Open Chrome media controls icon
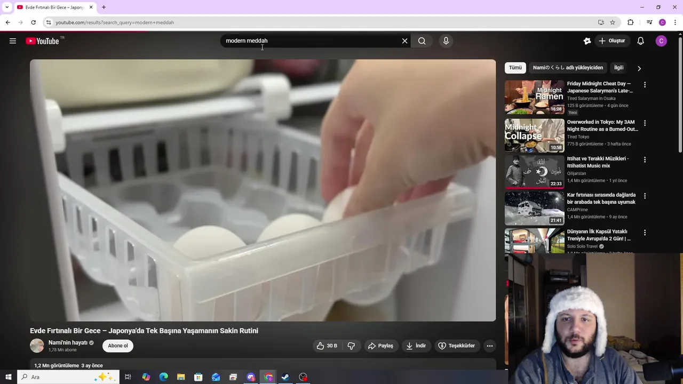The height and width of the screenshot is (384, 683). pyautogui.click(x=649, y=22)
